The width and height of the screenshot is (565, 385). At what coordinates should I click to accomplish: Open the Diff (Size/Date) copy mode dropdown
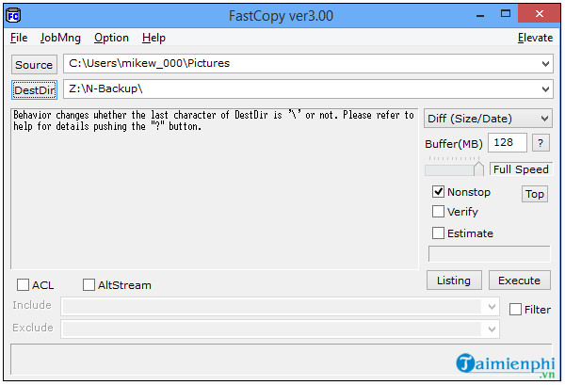tap(488, 119)
